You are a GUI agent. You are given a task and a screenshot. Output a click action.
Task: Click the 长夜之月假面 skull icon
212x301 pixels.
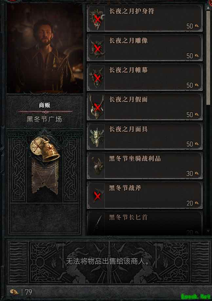pyautogui.click(x=97, y=107)
